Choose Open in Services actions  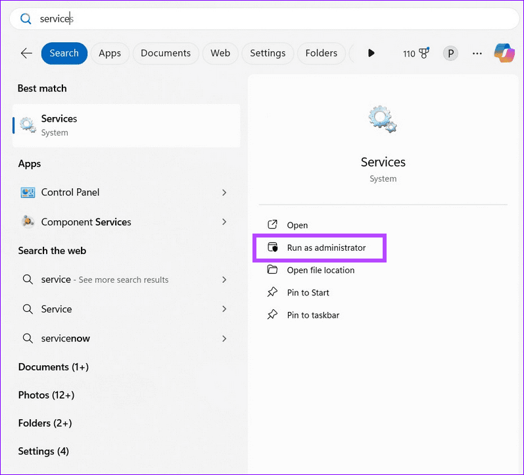pos(297,225)
